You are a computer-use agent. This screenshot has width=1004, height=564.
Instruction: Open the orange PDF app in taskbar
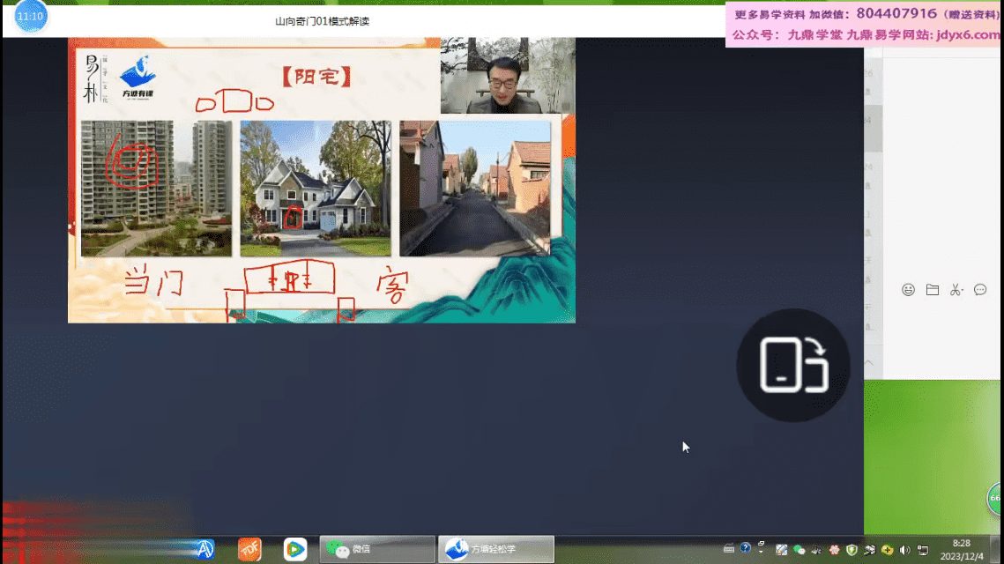(x=249, y=549)
